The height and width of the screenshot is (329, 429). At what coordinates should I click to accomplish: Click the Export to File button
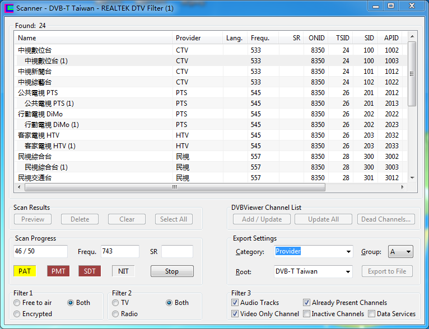tap(387, 271)
